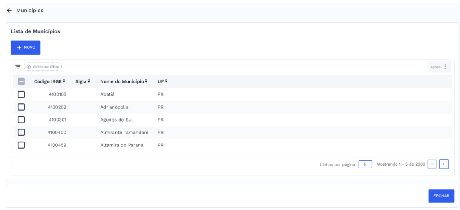Click the Altamira do Paraná row
The height and width of the screenshot is (210, 460).
coord(121,145)
